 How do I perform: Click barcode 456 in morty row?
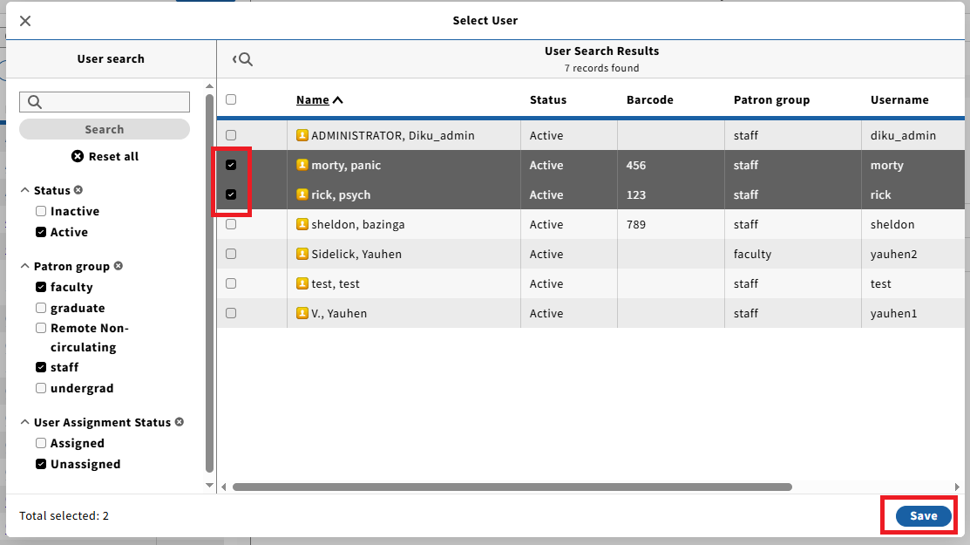pyautogui.click(x=636, y=165)
